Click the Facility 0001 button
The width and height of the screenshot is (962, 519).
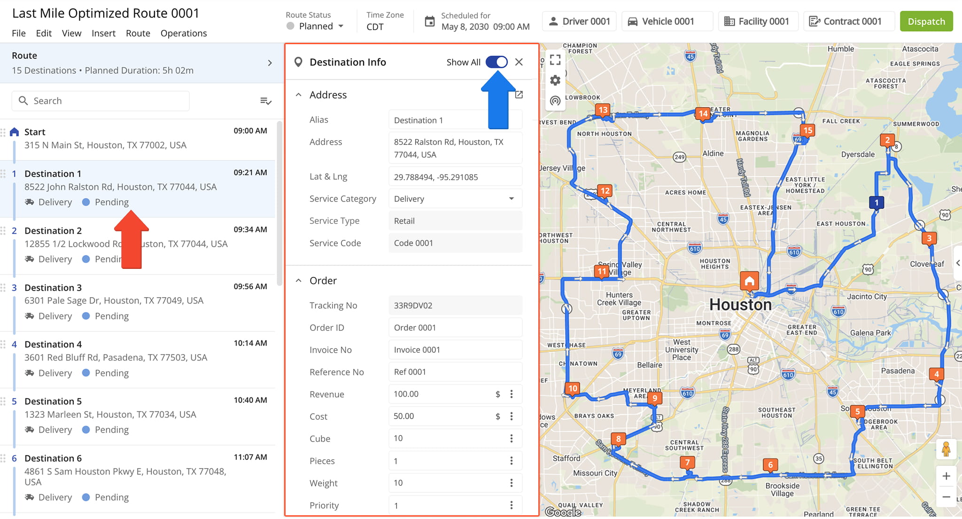[758, 22]
